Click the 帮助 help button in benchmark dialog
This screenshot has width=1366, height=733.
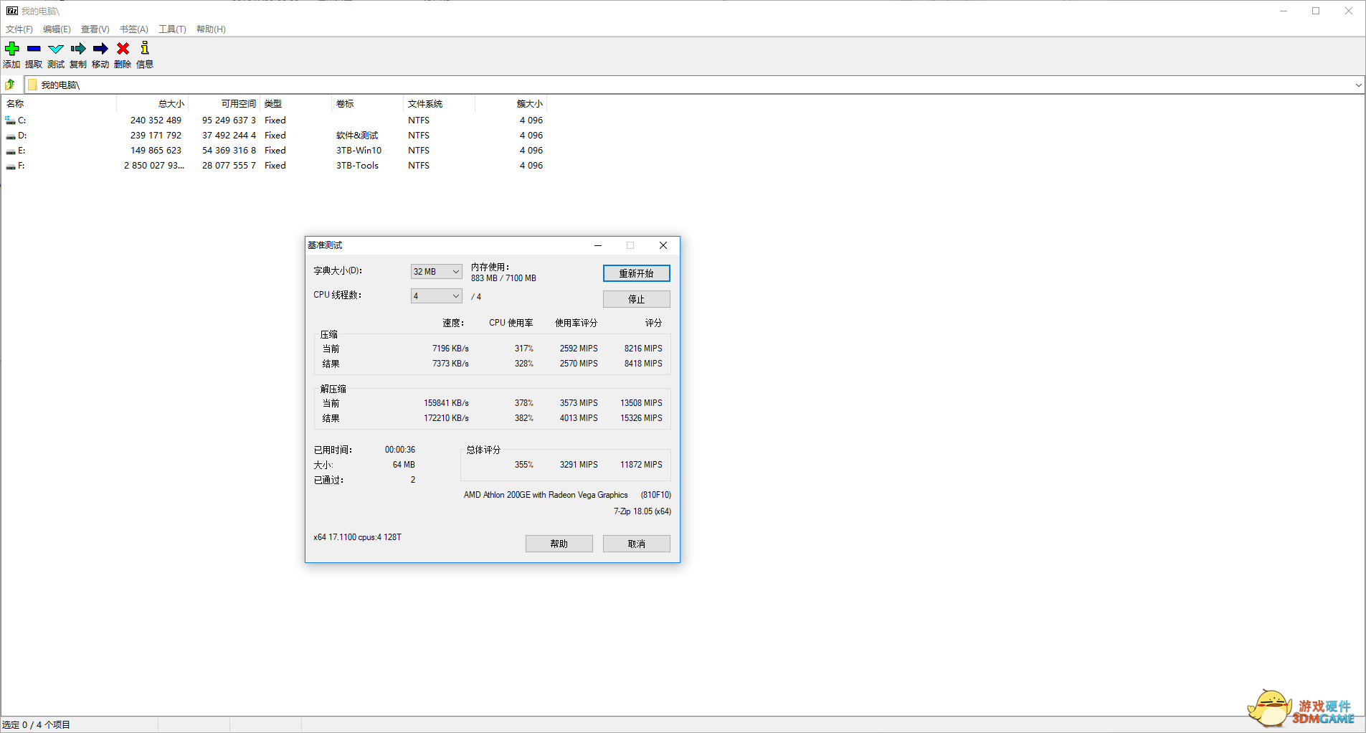(x=559, y=544)
